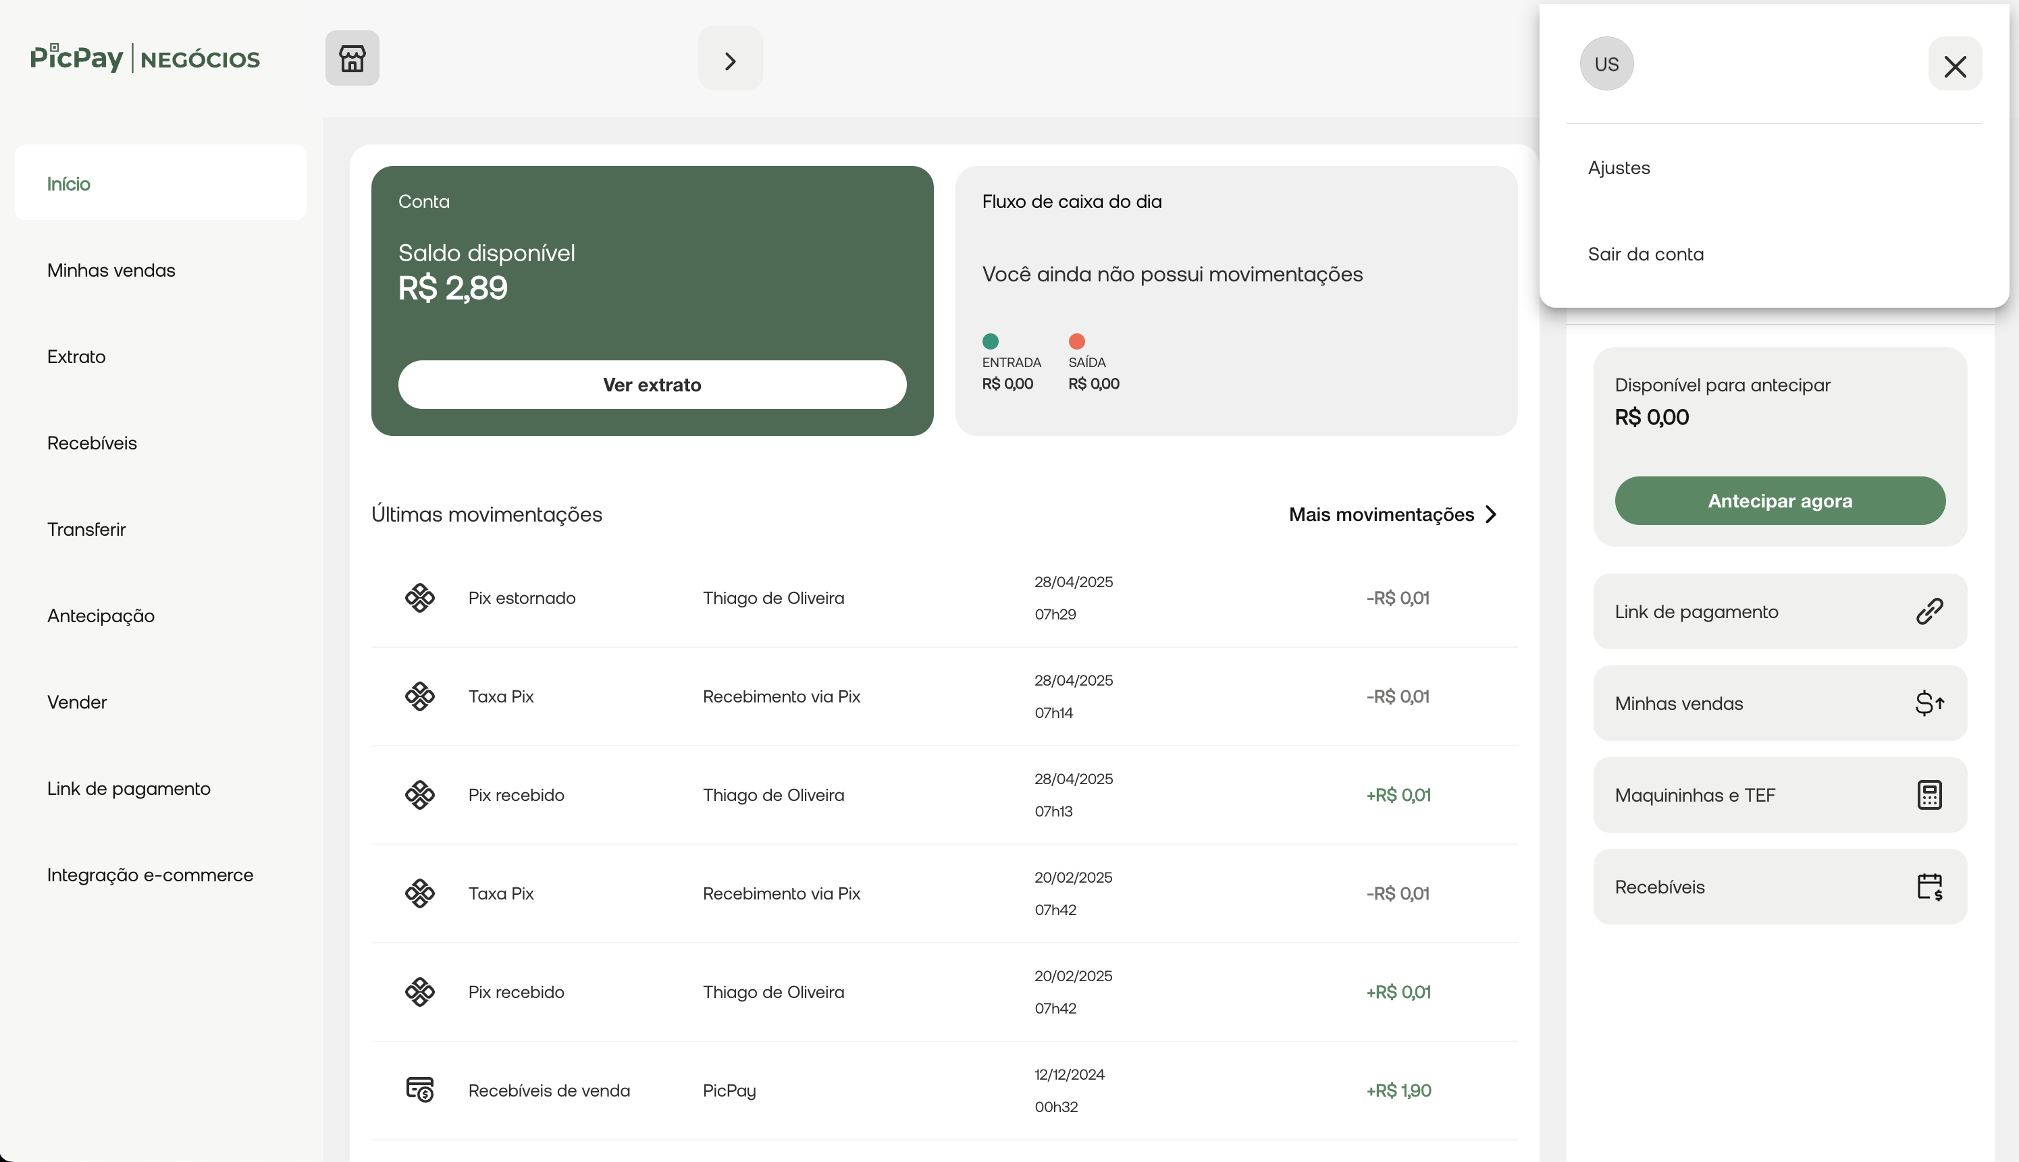
Task: Click the calendar icon in Recebíveis card
Action: (1929, 887)
